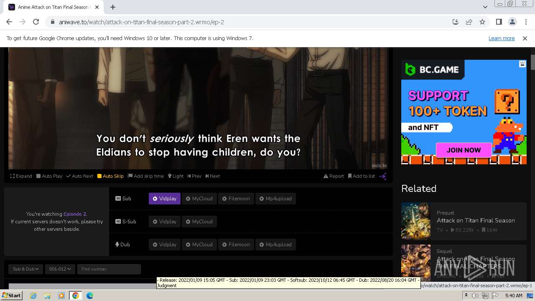
Task: Go to Next episode
Action: tap(212, 176)
